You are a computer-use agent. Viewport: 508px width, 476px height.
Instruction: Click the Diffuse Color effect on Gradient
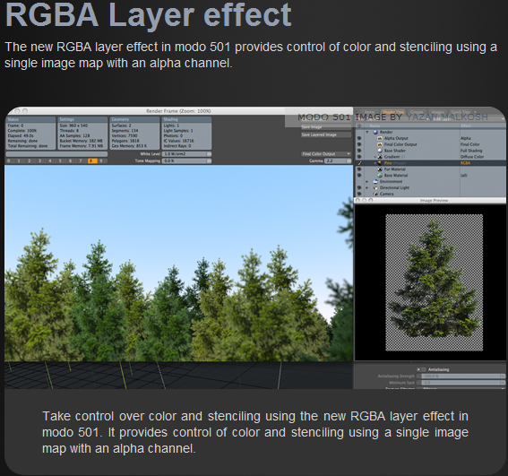pos(471,157)
